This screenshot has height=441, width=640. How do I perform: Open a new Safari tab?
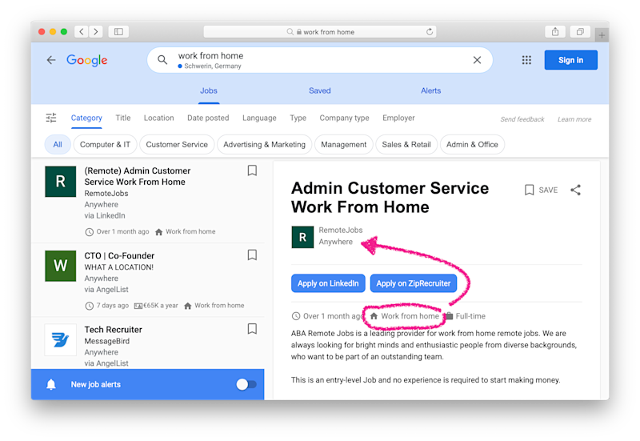602,35
